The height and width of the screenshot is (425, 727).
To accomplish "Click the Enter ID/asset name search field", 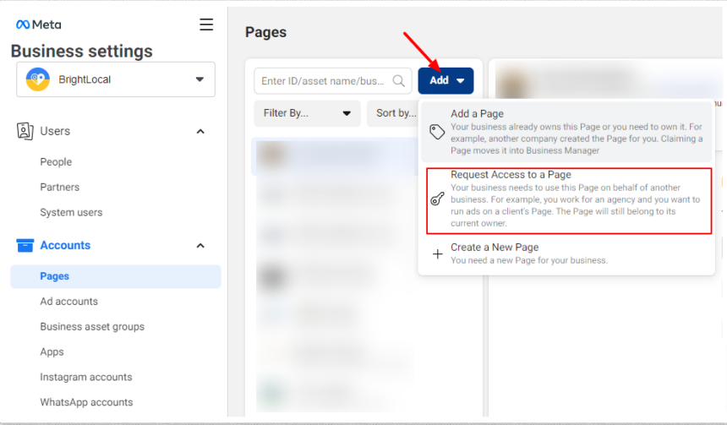I will (x=325, y=81).
